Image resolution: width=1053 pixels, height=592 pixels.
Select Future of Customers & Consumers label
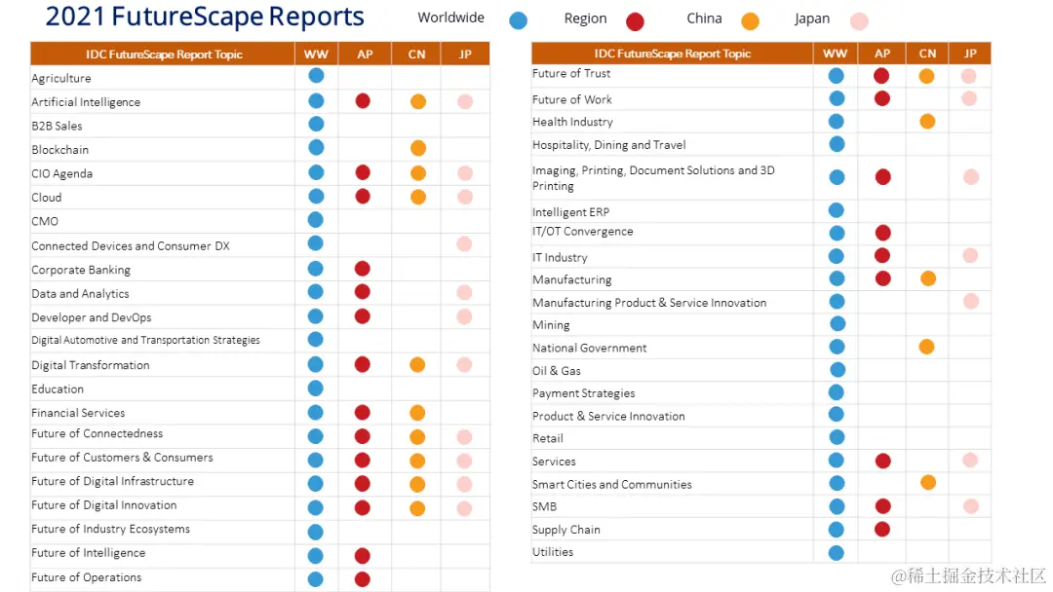[122, 458]
